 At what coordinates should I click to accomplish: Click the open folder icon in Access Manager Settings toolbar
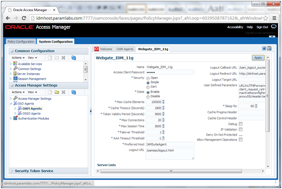[57, 92]
